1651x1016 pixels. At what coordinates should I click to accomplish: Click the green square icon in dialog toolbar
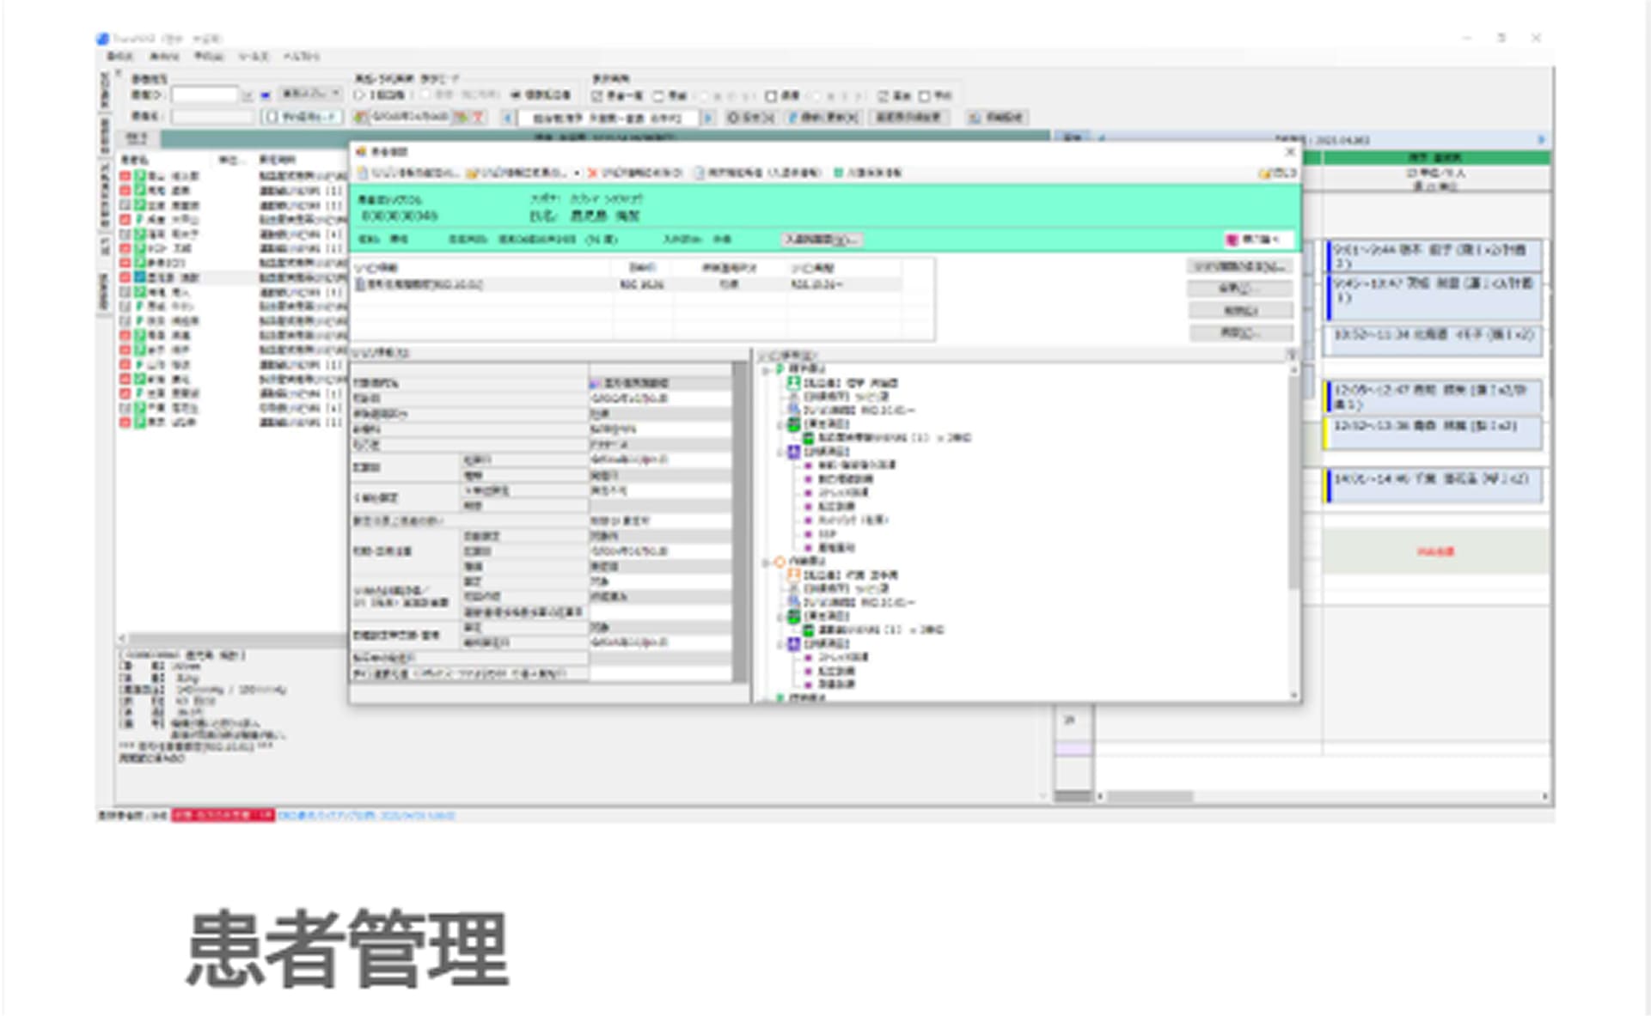point(838,173)
